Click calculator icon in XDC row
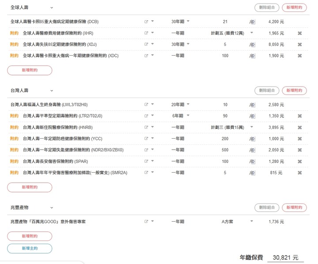Screen dimensions: 318x264 [x=252, y=56]
